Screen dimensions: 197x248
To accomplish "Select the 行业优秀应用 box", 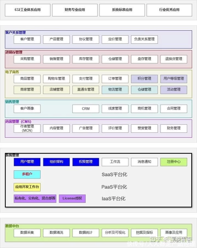I will [169, 10].
